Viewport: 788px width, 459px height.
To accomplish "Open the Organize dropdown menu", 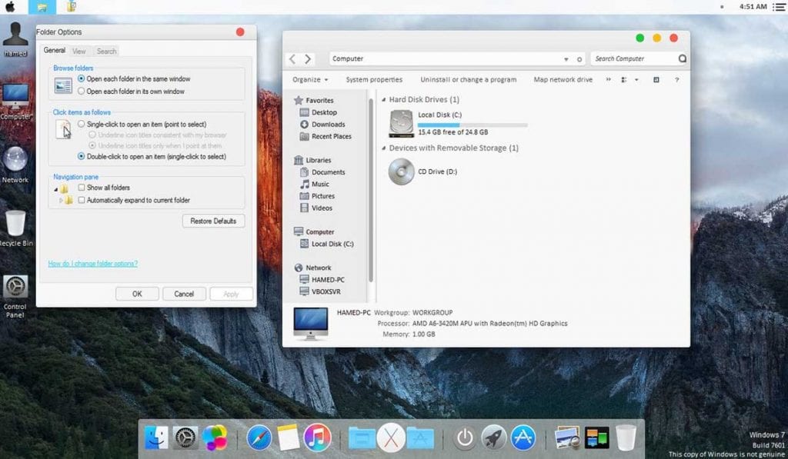I will click(x=310, y=79).
